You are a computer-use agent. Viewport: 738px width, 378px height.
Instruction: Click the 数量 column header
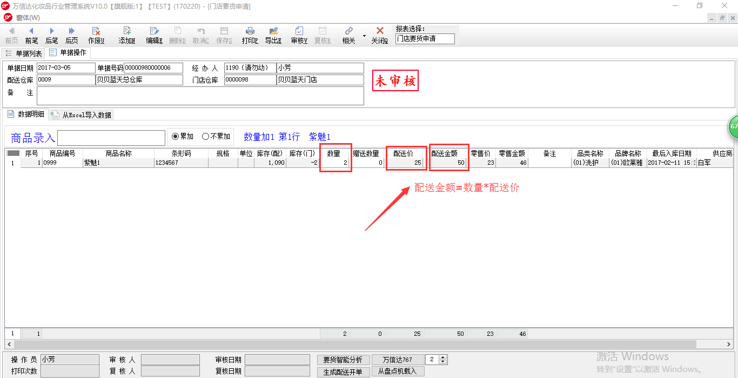point(333,154)
